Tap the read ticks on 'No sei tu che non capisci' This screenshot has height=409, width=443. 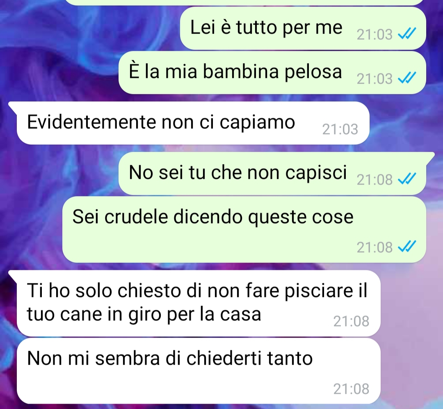(x=407, y=179)
